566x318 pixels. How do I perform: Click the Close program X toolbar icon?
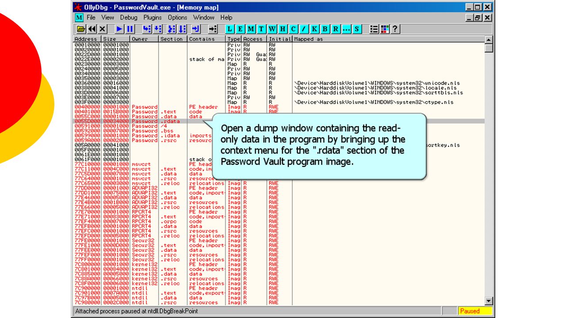103,29
